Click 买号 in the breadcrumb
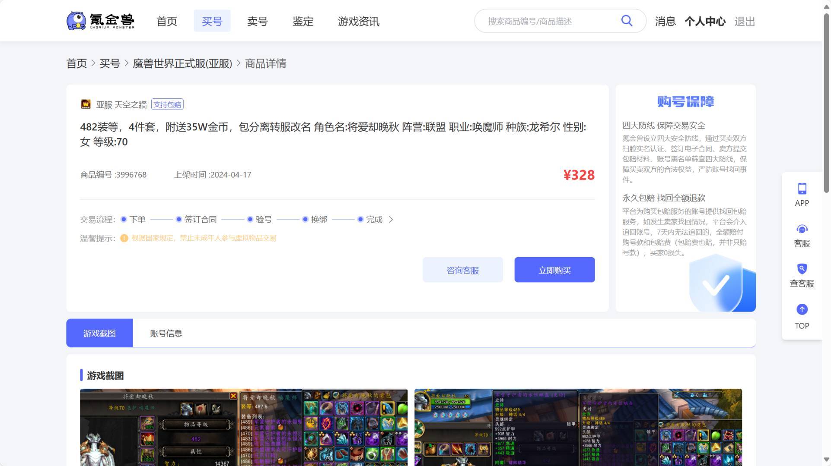Image resolution: width=831 pixels, height=466 pixels. tap(110, 63)
